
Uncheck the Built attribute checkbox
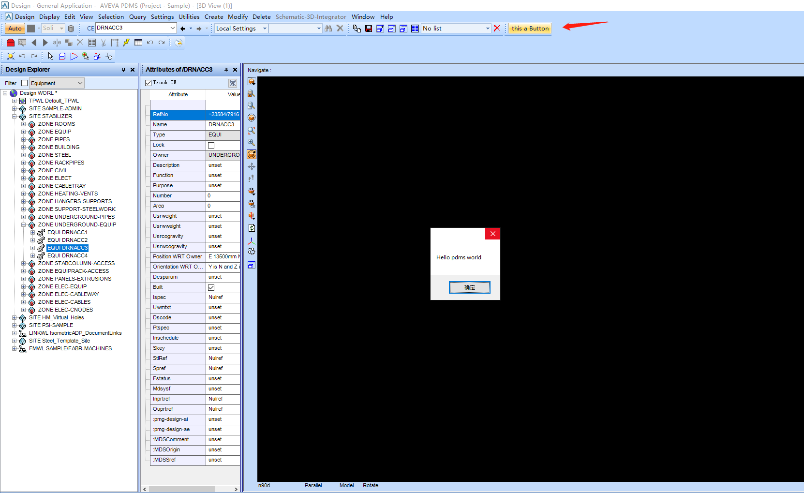211,287
